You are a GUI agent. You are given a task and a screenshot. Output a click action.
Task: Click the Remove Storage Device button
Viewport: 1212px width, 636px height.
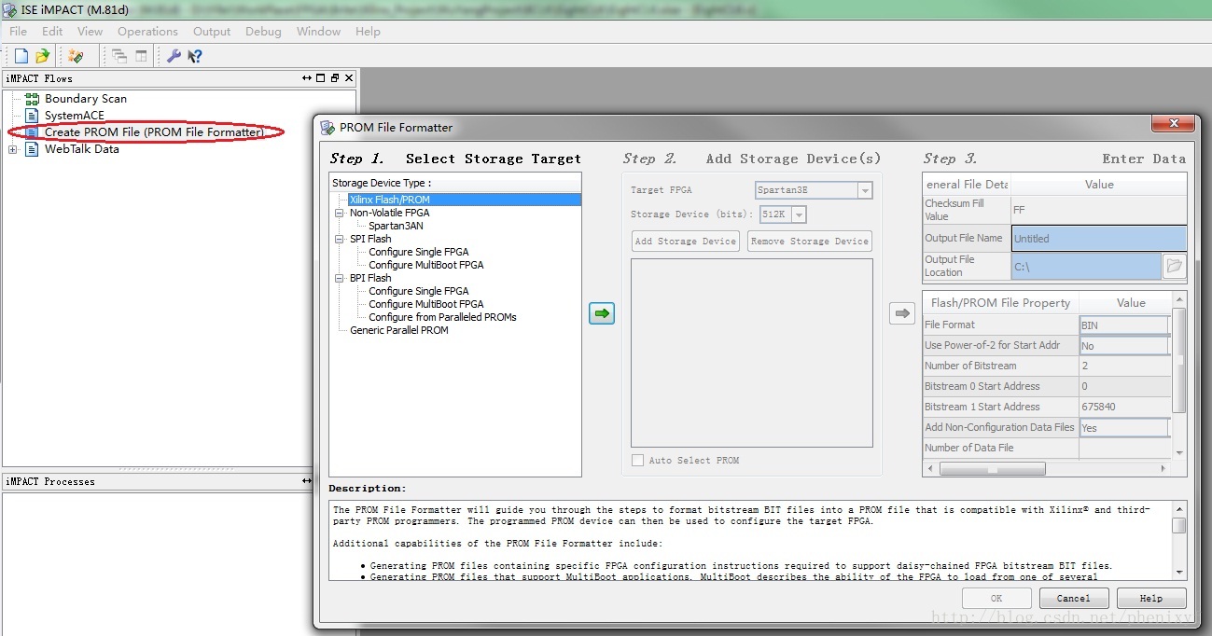coord(810,242)
